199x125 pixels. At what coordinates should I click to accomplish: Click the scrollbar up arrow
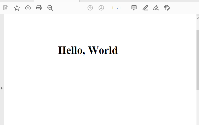tap(198, 18)
